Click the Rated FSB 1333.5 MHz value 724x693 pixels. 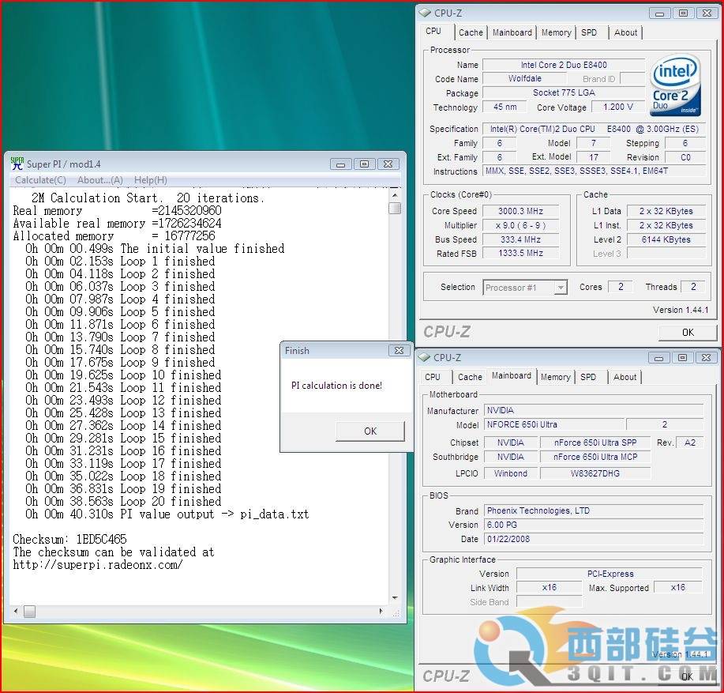(x=521, y=253)
